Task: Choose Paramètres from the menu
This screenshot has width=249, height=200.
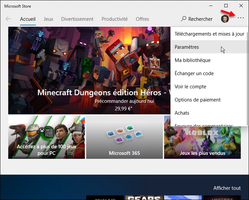Action: point(187,47)
